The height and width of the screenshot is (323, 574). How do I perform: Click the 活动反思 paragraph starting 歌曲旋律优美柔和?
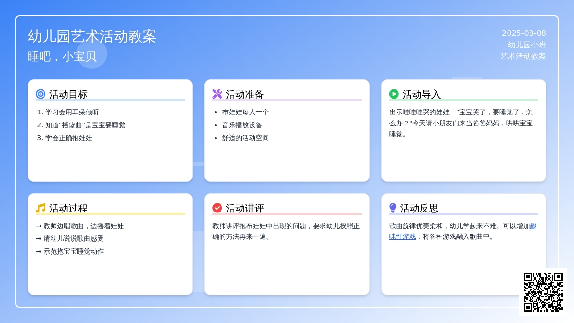pos(463,231)
